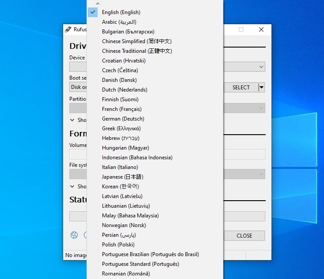Choose Latvian (Latviešu) language
This screenshot has width=324, height=279.
click(x=155, y=196)
